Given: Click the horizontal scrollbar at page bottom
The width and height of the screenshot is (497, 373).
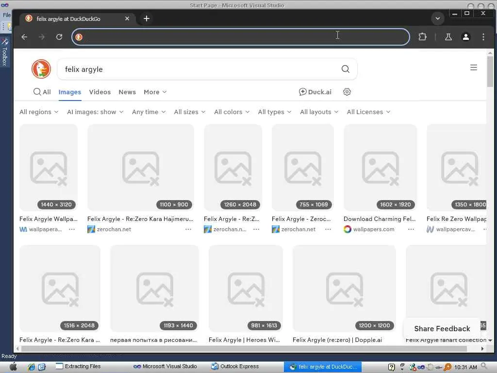Looking at the screenshot, I should click(244, 349).
